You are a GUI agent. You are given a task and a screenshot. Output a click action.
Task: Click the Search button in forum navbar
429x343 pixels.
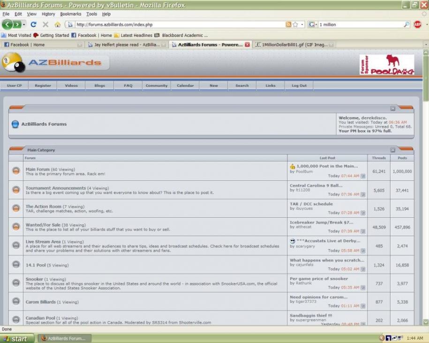coord(242,86)
